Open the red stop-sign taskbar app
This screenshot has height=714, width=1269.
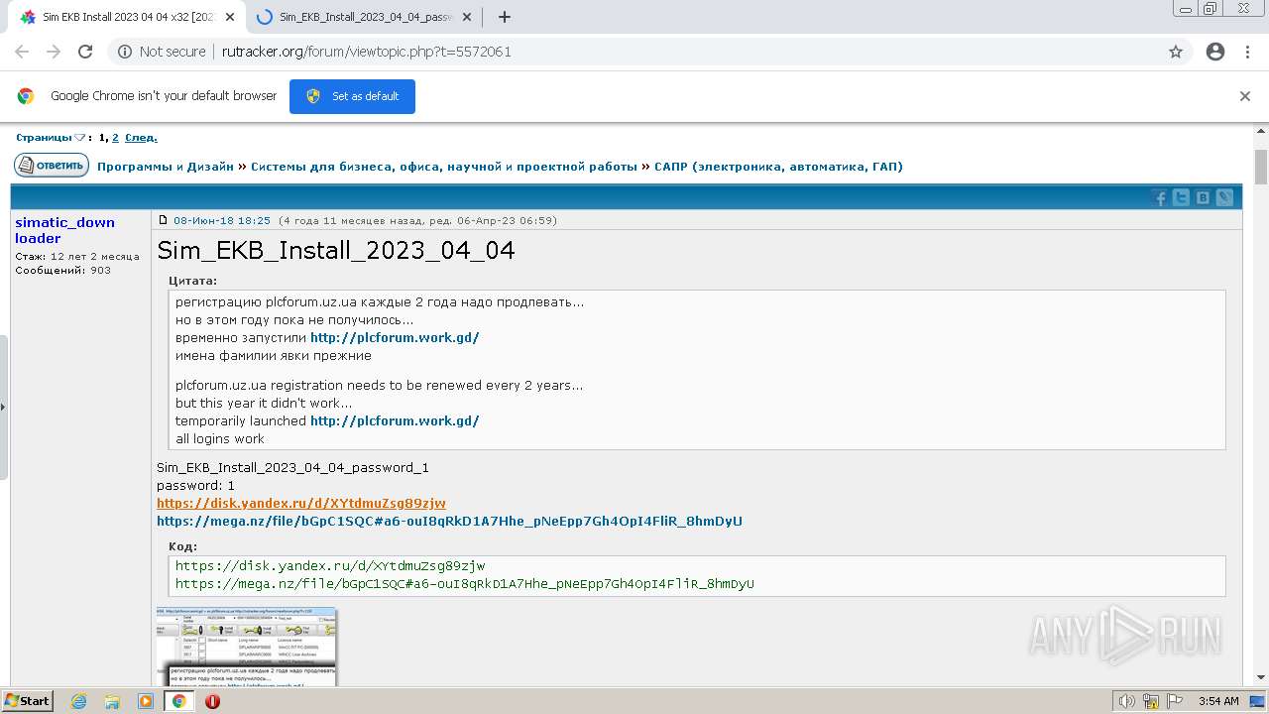pos(212,701)
